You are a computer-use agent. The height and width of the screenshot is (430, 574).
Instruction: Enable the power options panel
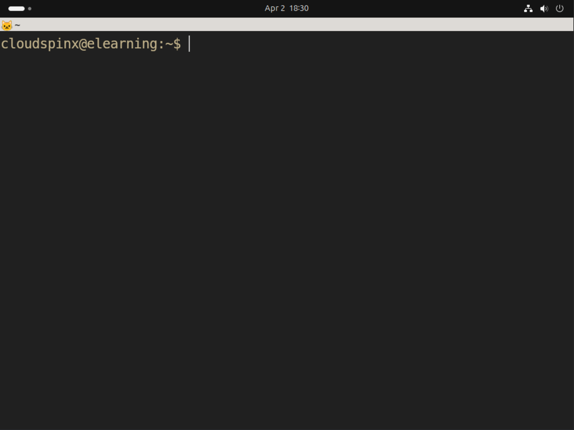click(x=560, y=9)
